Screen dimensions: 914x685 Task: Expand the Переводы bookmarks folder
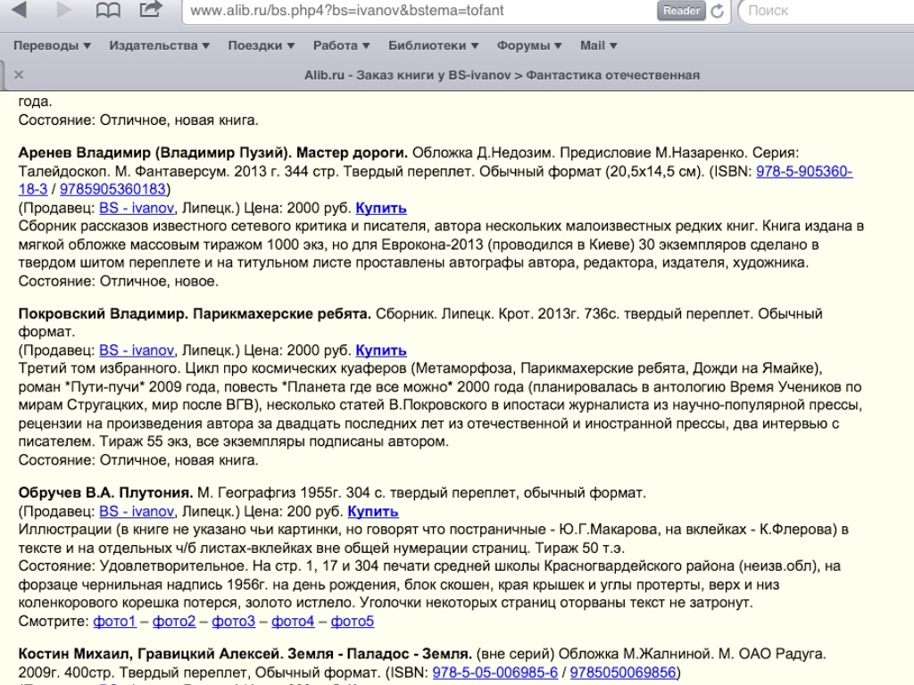pyautogui.click(x=52, y=45)
